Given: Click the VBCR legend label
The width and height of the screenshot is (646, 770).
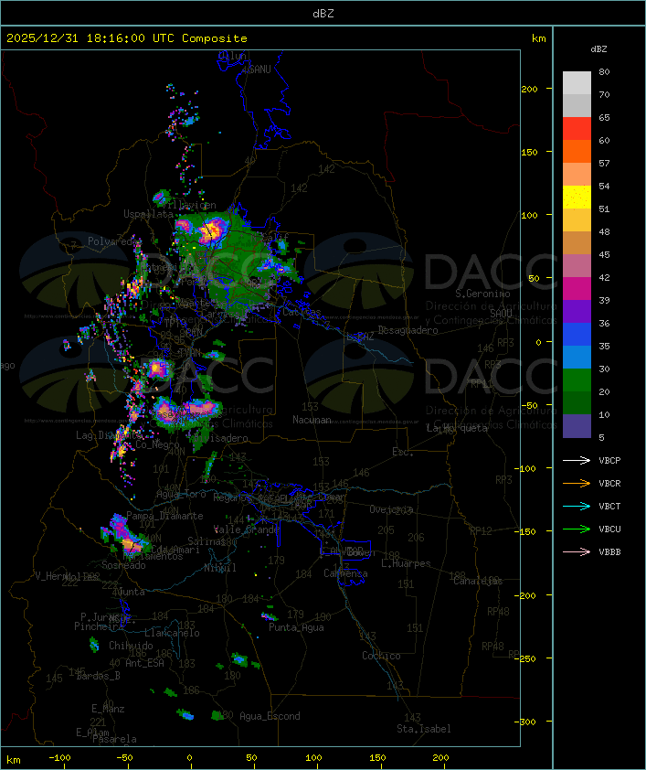Looking at the screenshot, I should 609,483.
